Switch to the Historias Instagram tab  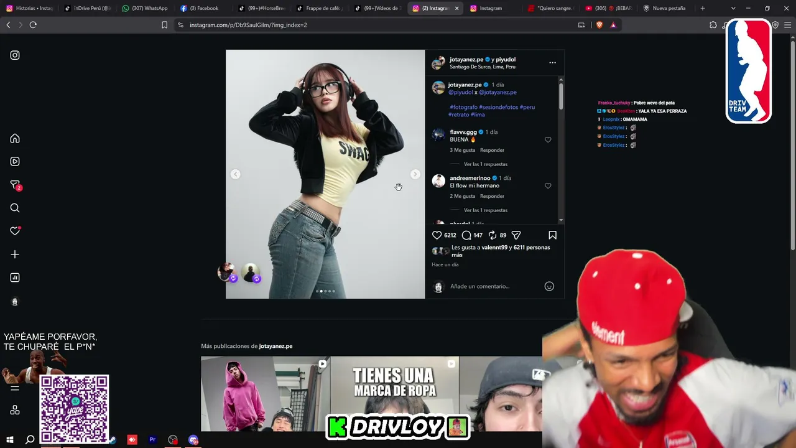pyautogui.click(x=29, y=8)
